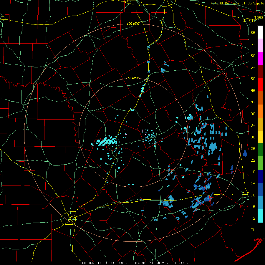
Task: Click the legend value 42
Action: tap(253, 102)
